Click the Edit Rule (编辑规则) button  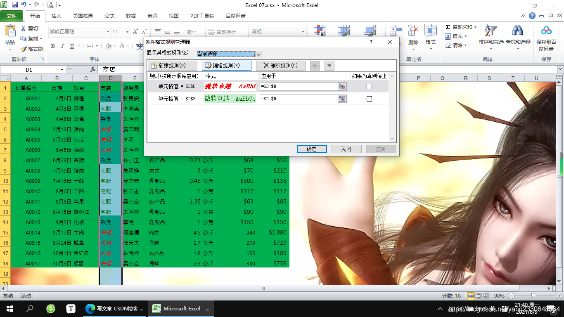(x=226, y=66)
